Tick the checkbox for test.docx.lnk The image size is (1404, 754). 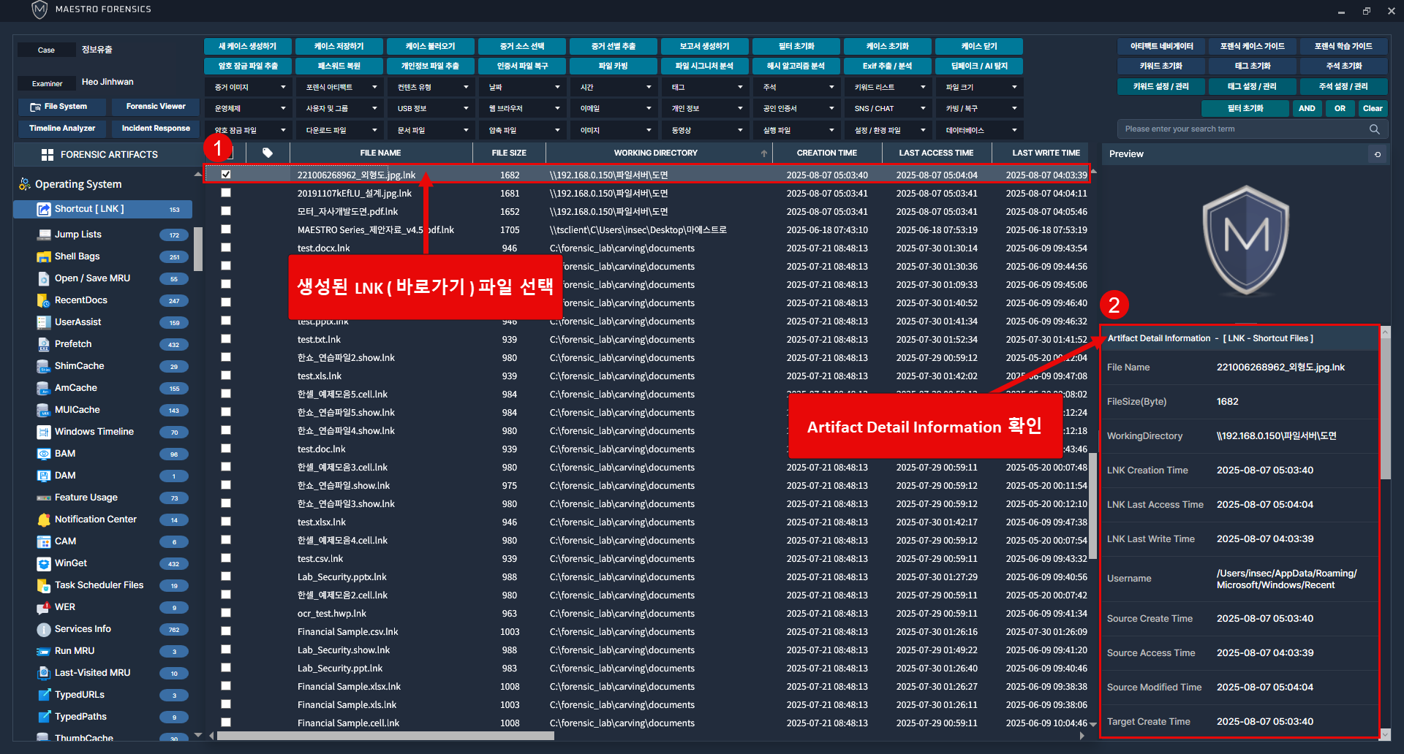226,248
